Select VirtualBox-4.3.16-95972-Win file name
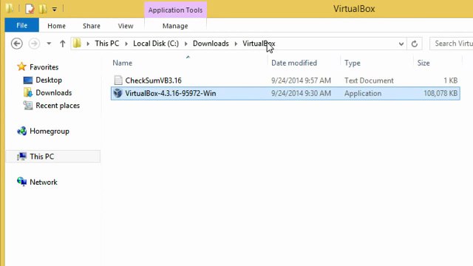Viewport: 473px width, 266px height. [x=171, y=93]
